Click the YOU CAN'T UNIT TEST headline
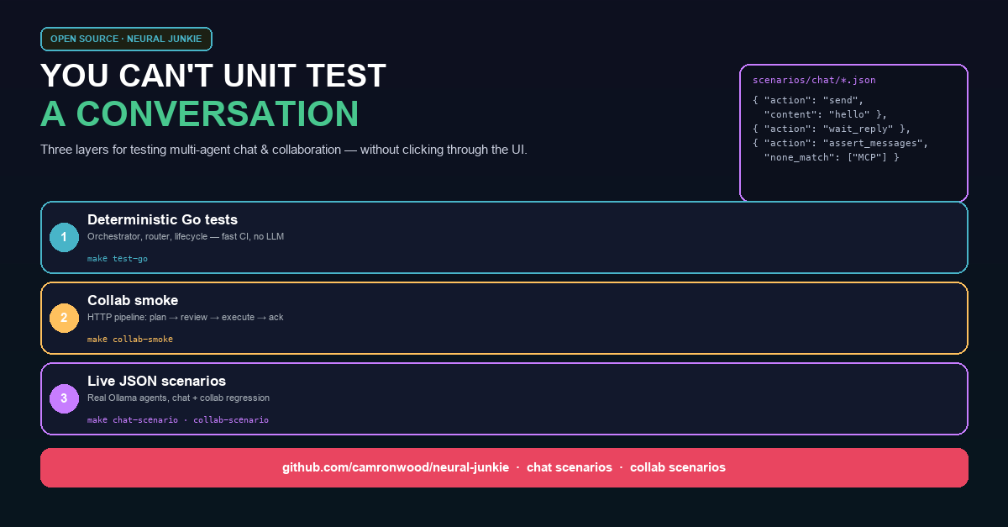This screenshot has width=1008, height=527. [x=213, y=76]
